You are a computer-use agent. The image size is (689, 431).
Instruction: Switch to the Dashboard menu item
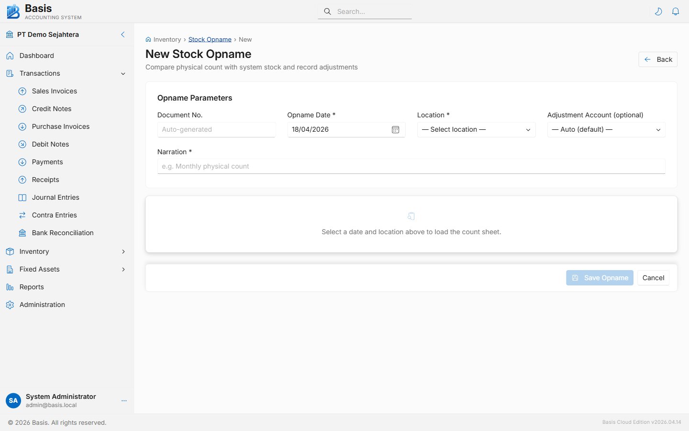(36, 56)
